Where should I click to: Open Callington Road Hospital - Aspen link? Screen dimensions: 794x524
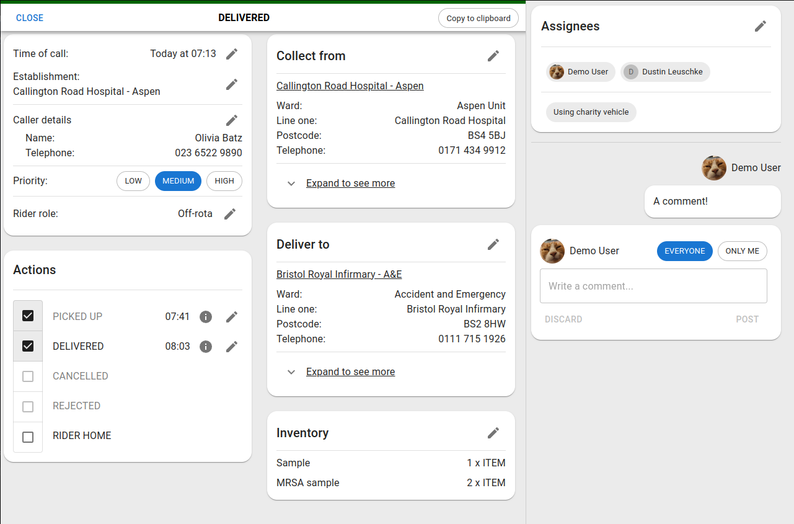pyautogui.click(x=350, y=86)
